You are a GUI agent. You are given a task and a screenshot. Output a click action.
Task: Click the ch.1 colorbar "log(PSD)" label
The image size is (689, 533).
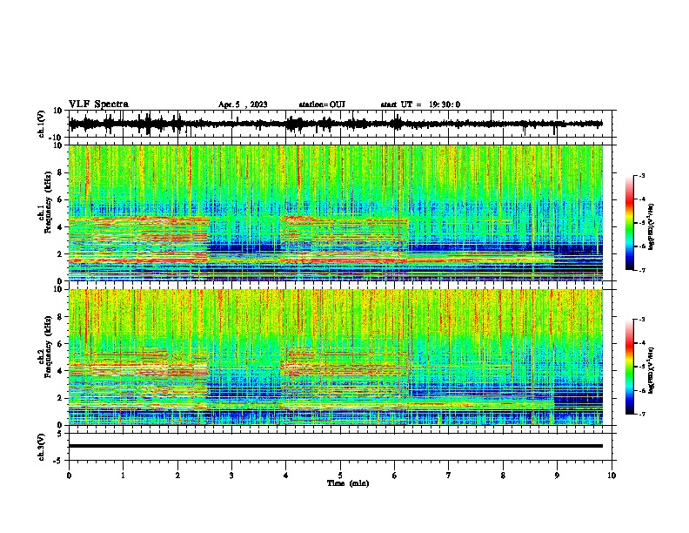point(652,227)
